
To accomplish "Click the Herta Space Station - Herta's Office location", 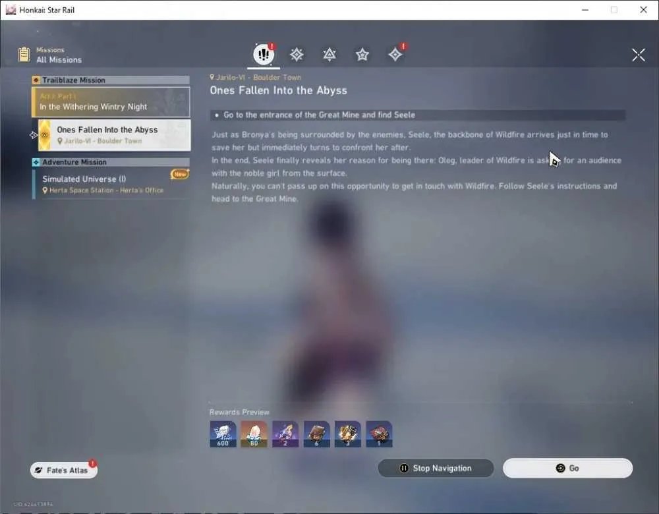I will (103, 190).
